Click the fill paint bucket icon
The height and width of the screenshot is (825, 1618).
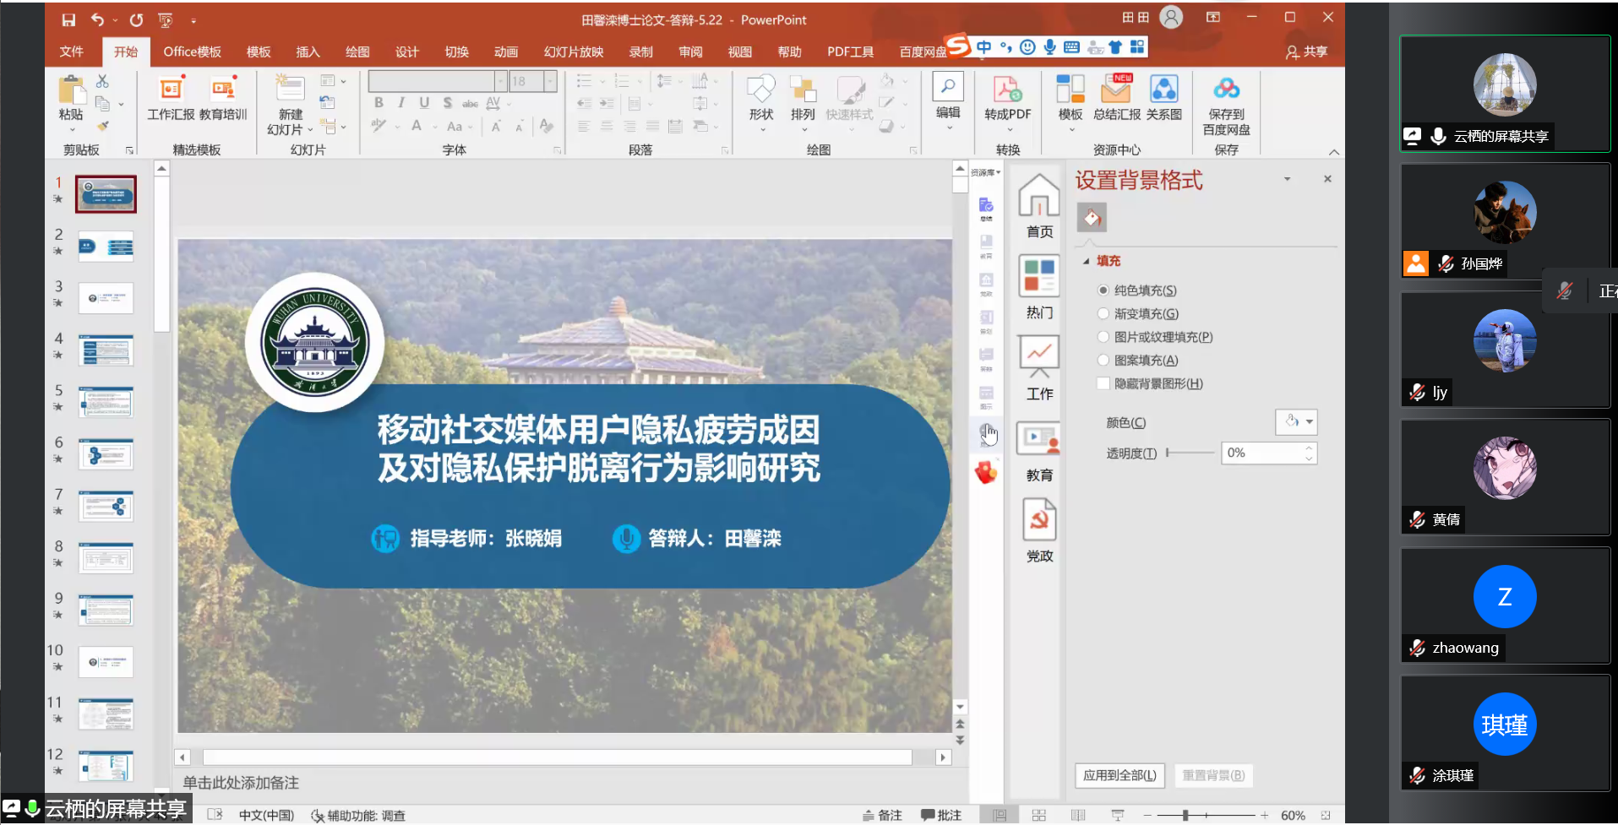click(1092, 218)
